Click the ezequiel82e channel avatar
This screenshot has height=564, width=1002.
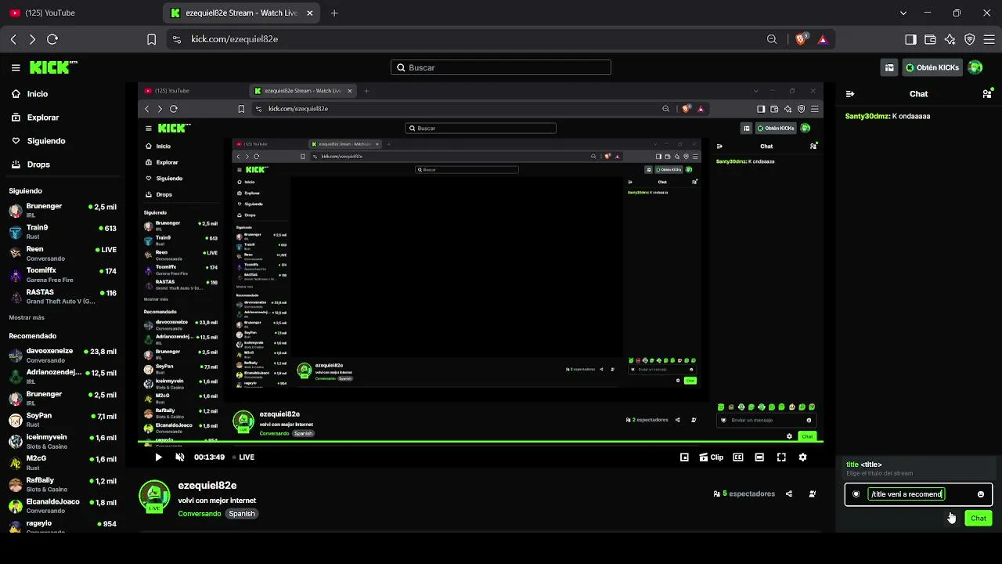point(154,497)
